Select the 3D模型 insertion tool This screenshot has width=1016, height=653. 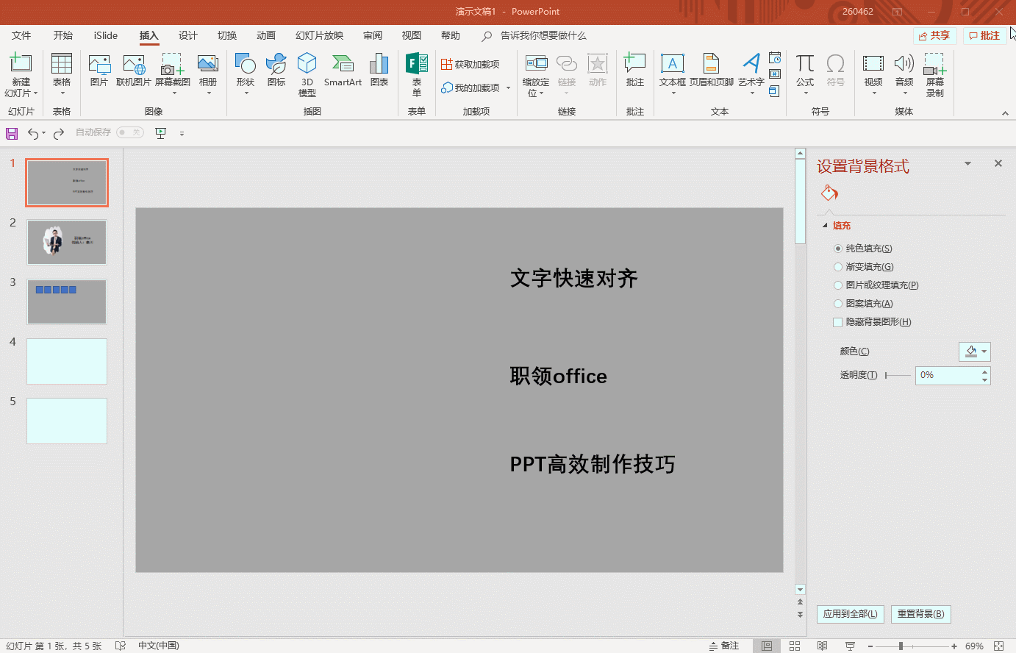[307, 74]
